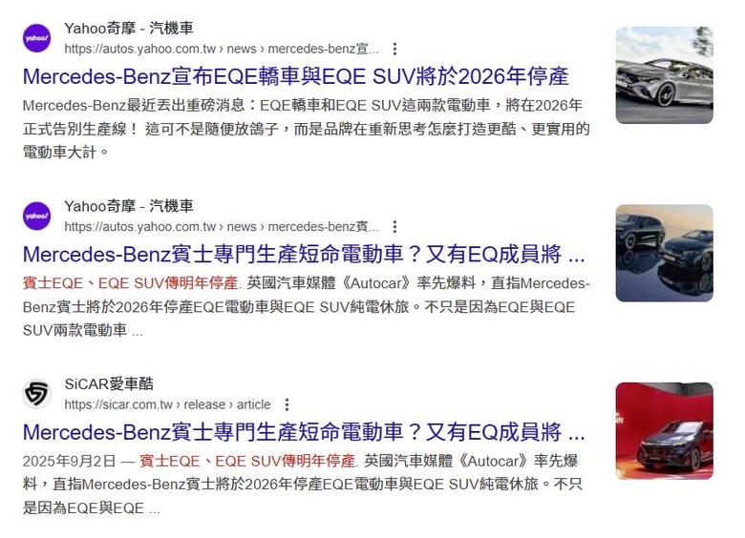Image resolution: width=745 pixels, height=538 pixels.
Task: Click second Yahoo奇摩 - 汽機車 site name
Action: coord(129,206)
